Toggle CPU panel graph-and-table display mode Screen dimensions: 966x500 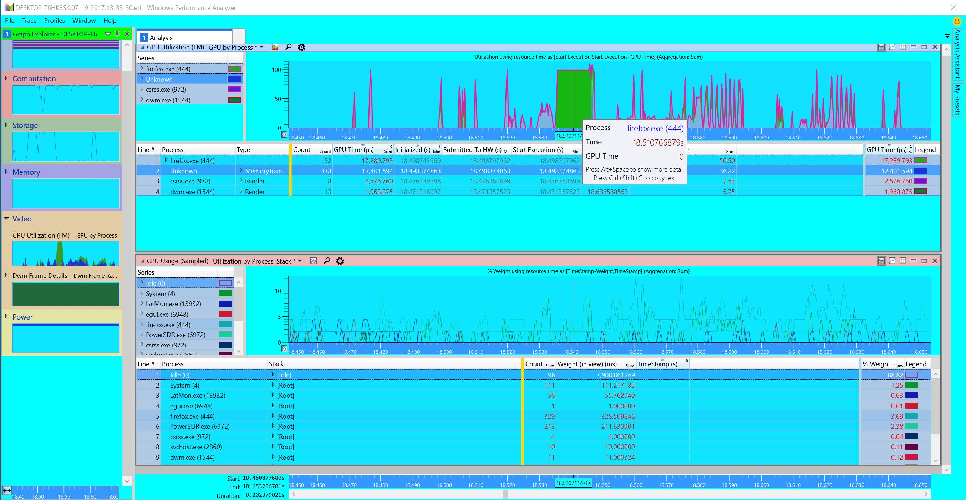[x=881, y=260]
